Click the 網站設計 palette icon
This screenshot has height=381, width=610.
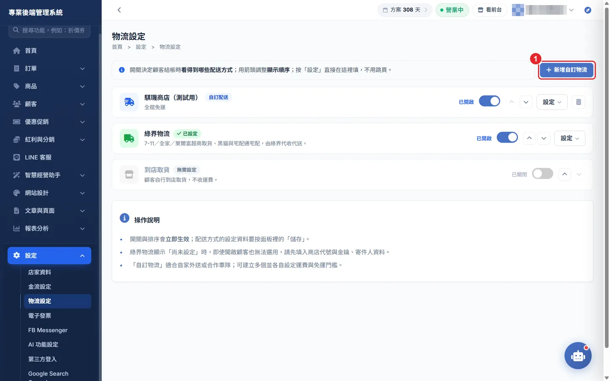(x=17, y=193)
